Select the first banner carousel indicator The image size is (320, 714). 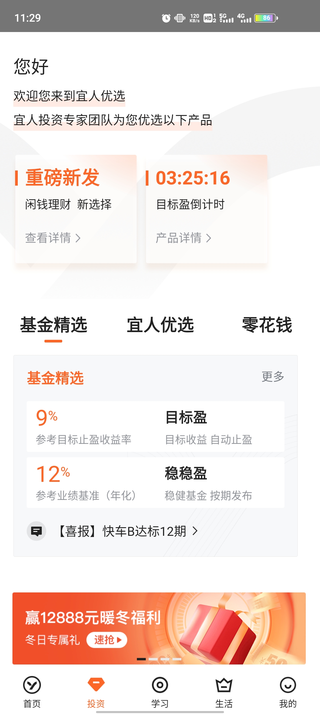coord(141,659)
